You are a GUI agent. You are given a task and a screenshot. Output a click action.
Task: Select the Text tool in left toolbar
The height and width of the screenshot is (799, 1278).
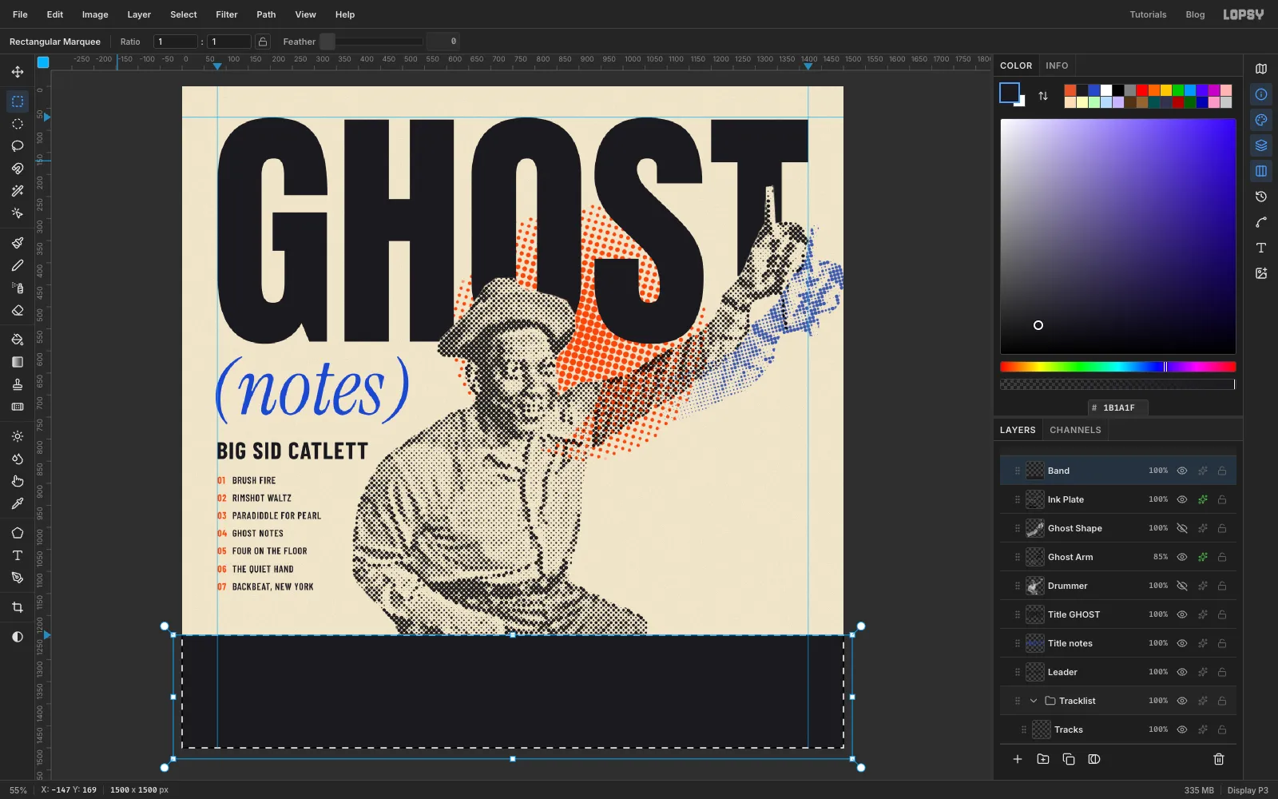(x=18, y=555)
